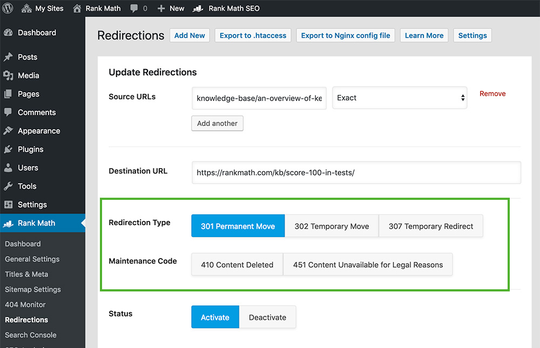Set status to Activate
540x348 pixels.
[215, 317]
